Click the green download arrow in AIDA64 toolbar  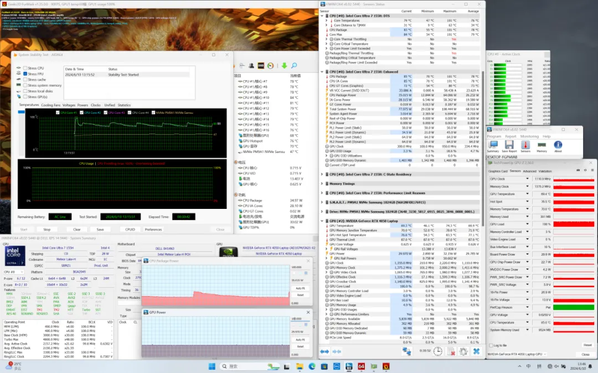[284, 65]
